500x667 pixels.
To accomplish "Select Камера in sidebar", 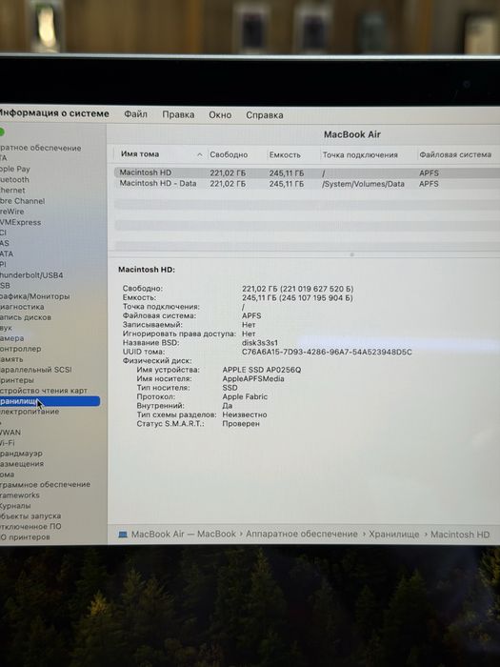I will pos(11,338).
